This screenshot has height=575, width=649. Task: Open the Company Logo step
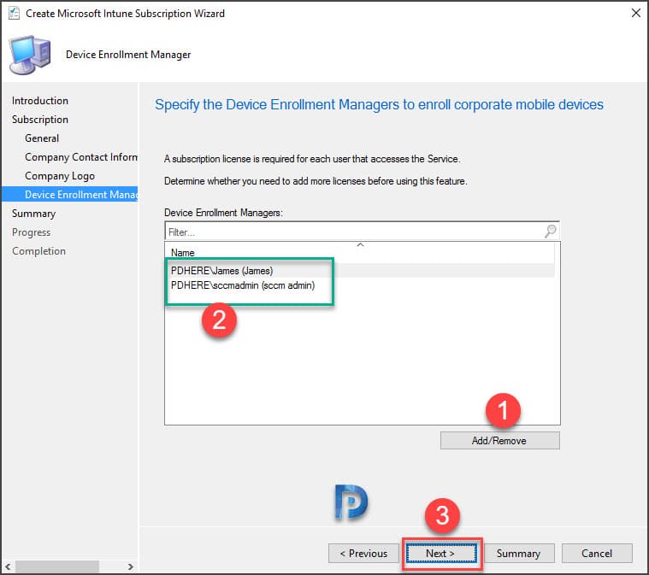coord(60,176)
